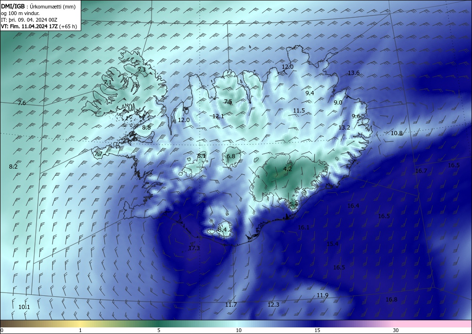Click the 8.4 value on Mýrdalsjökull
The width and height of the screenshot is (472, 334).
pyautogui.click(x=222, y=230)
